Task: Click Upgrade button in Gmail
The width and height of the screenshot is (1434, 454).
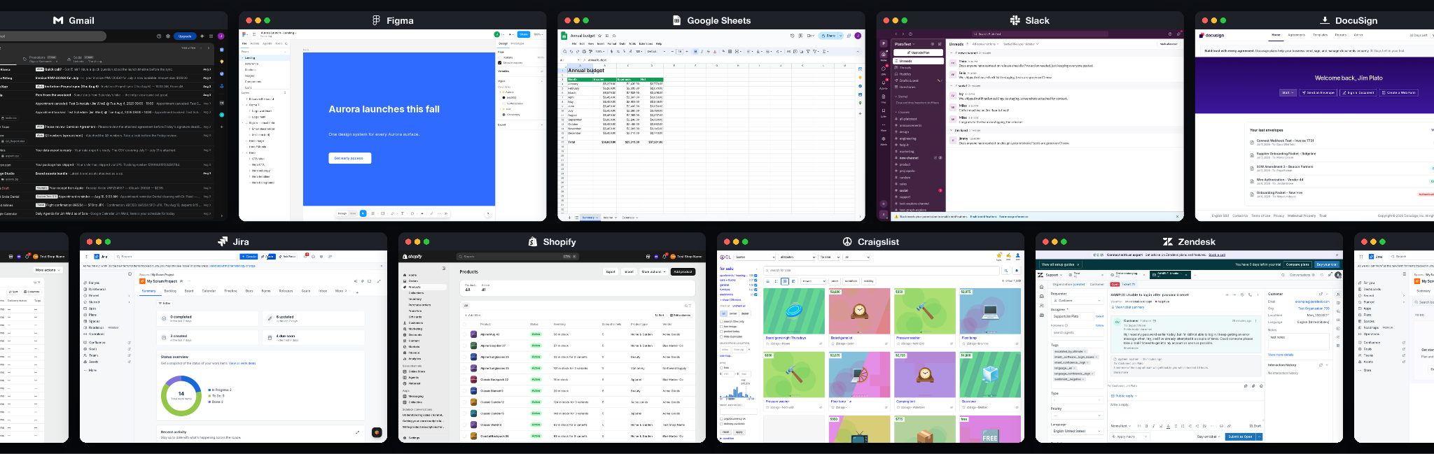Action: (x=185, y=36)
